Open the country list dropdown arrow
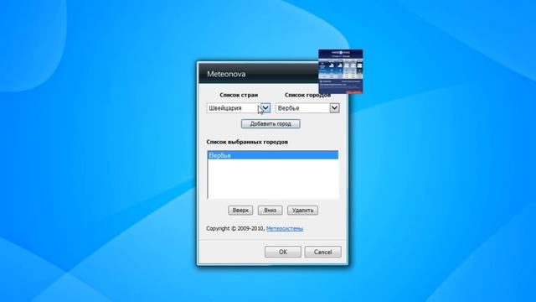Image resolution: width=536 pixels, height=302 pixels. tap(265, 108)
